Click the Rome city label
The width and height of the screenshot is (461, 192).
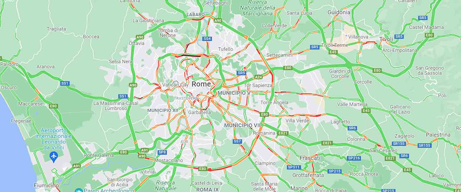[x=201, y=84]
